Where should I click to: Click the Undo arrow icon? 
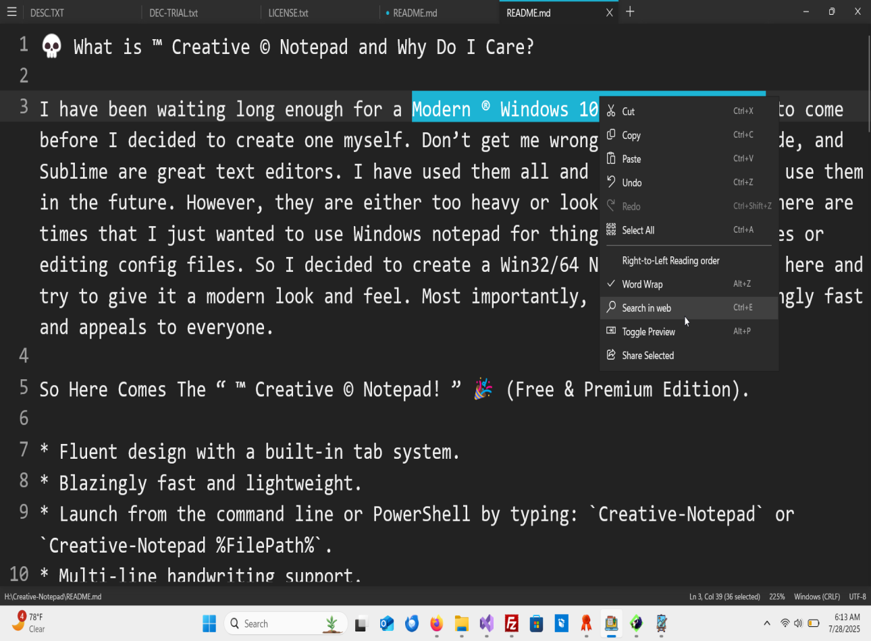610,182
